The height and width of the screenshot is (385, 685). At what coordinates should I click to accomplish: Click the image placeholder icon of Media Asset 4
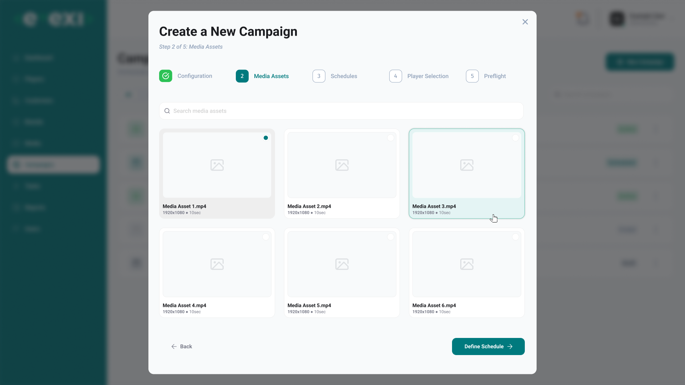217,264
